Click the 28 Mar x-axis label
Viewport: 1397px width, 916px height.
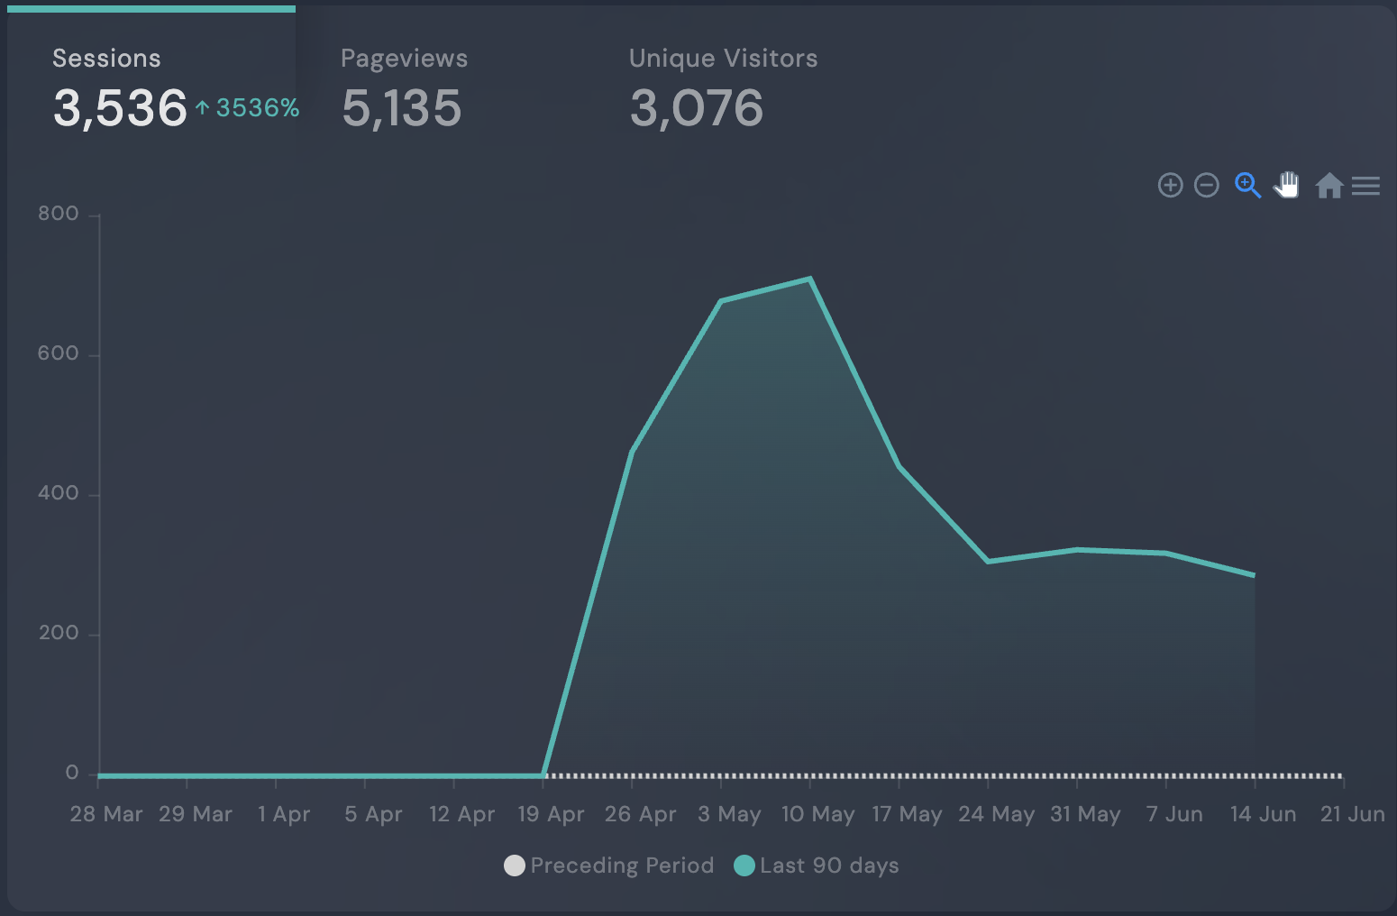106,814
